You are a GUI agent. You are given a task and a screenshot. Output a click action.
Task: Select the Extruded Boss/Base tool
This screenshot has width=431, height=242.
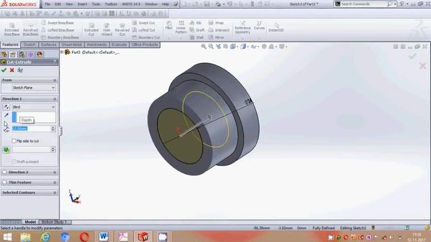tap(12, 30)
